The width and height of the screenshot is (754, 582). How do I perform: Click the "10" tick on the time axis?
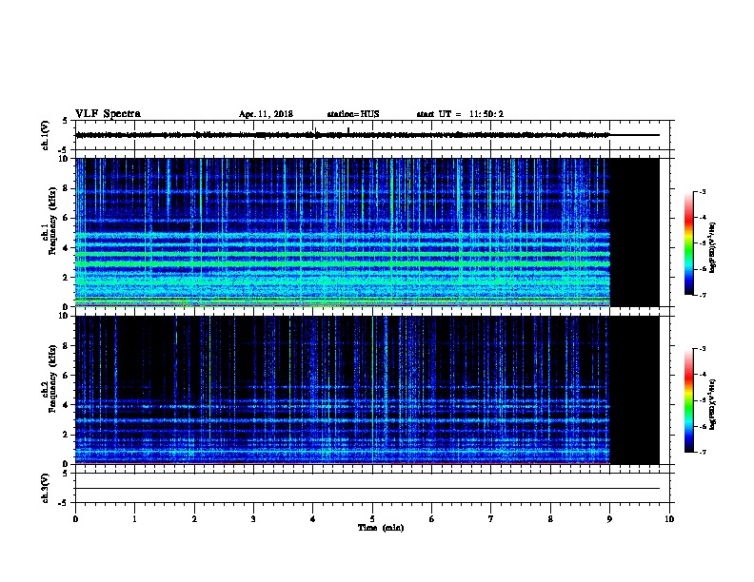click(x=669, y=519)
